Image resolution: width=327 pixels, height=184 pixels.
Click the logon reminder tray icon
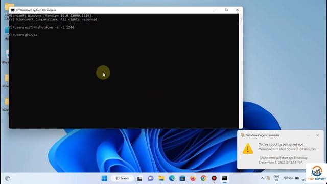[x=268, y=178]
